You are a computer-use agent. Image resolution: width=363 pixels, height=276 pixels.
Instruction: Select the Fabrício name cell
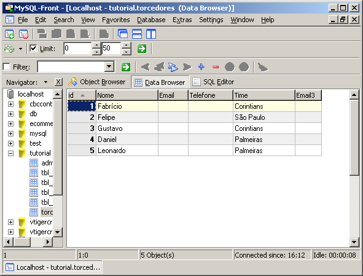pyautogui.click(x=127, y=106)
